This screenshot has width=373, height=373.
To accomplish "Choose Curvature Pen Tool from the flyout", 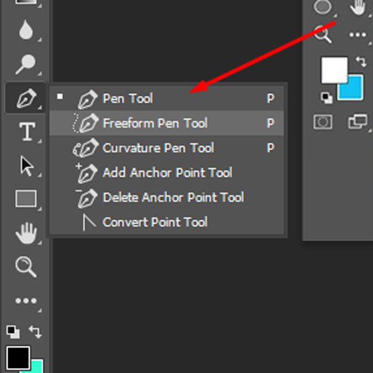I will 158,148.
